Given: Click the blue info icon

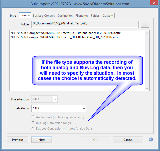Looking at the screenshot, I should [x=151, y=140].
